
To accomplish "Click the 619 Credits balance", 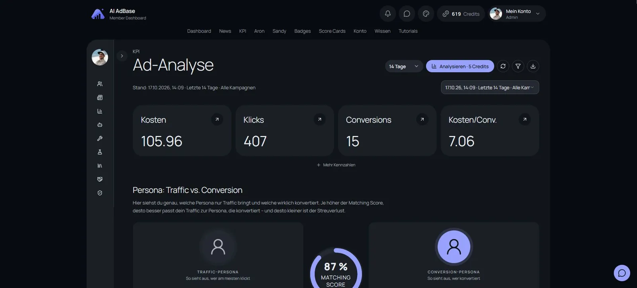I will point(461,14).
